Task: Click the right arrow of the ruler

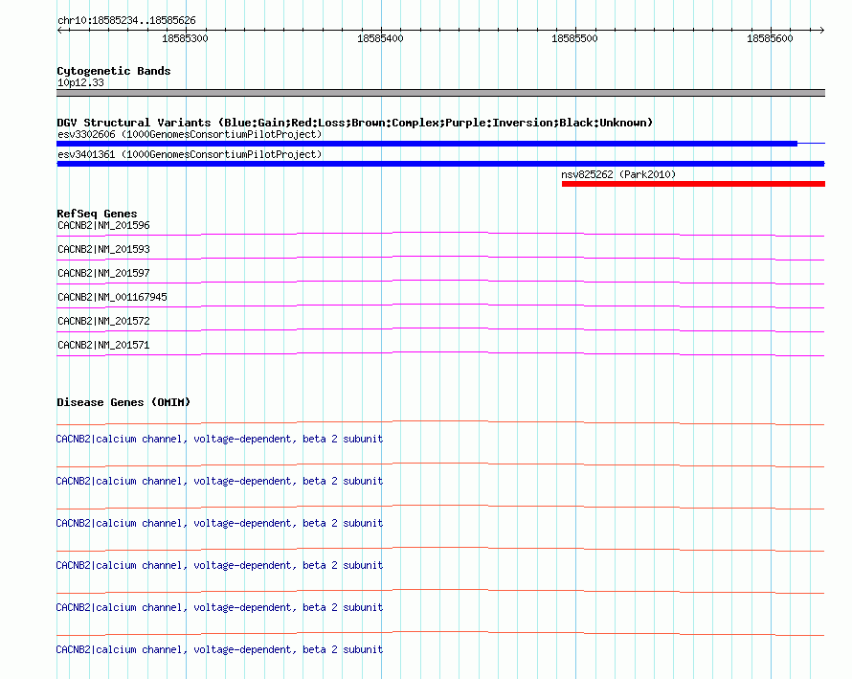Action: coord(821,30)
